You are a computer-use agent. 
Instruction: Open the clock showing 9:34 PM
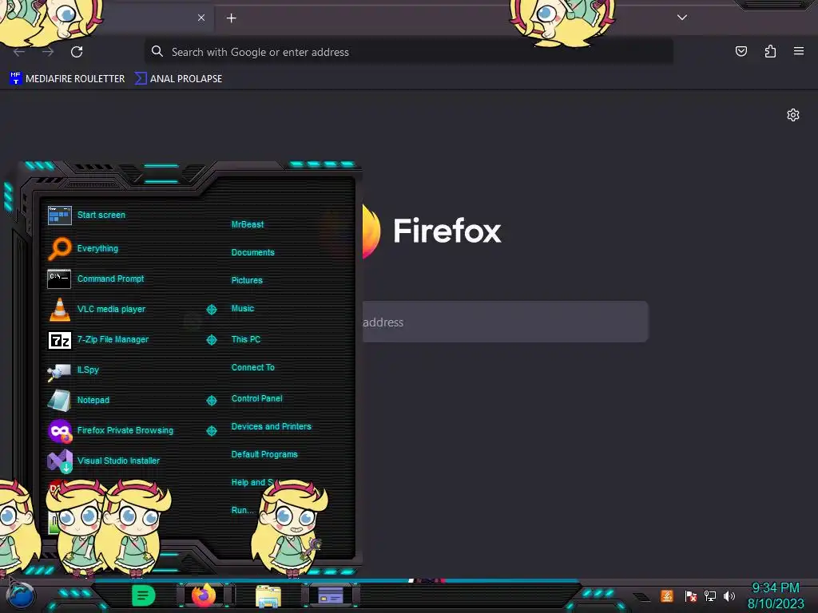(x=775, y=595)
